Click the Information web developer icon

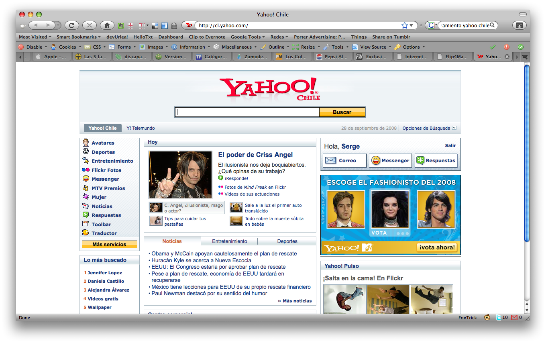point(174,47)
